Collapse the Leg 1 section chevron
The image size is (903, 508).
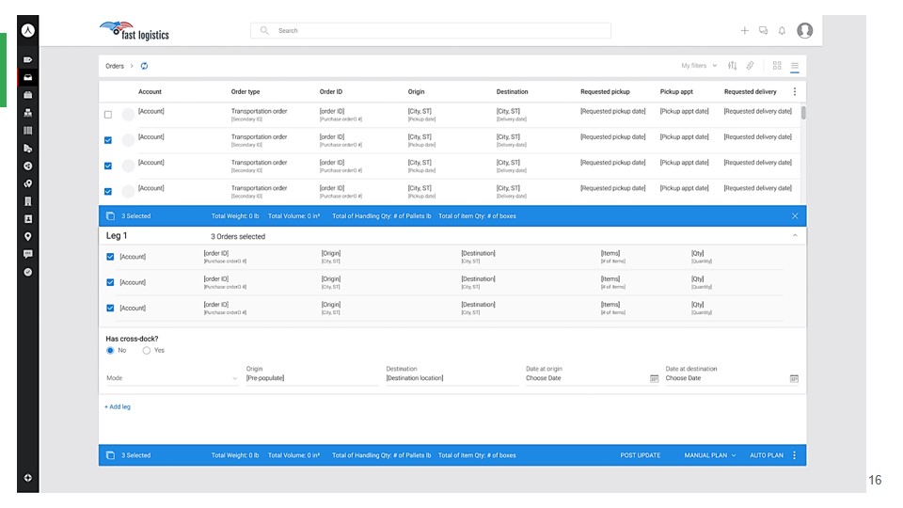(x=793, y=235)
